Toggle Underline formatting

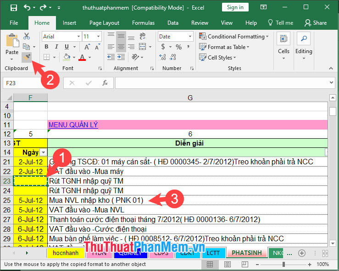[x=67, y=47]
